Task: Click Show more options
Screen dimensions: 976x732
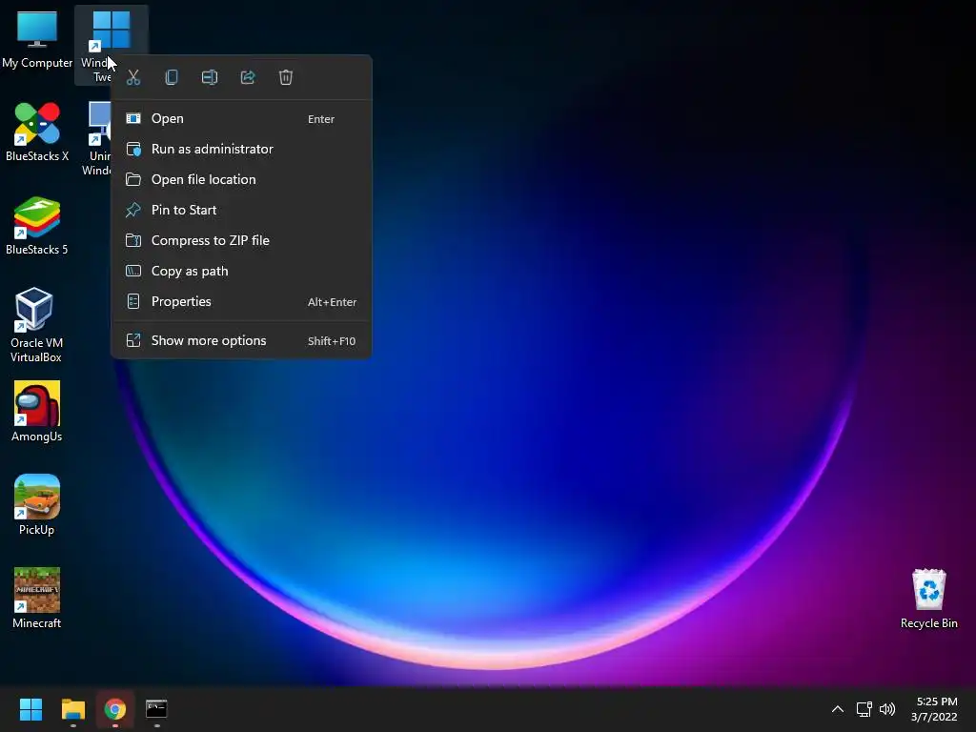Action: pos(241,340)
